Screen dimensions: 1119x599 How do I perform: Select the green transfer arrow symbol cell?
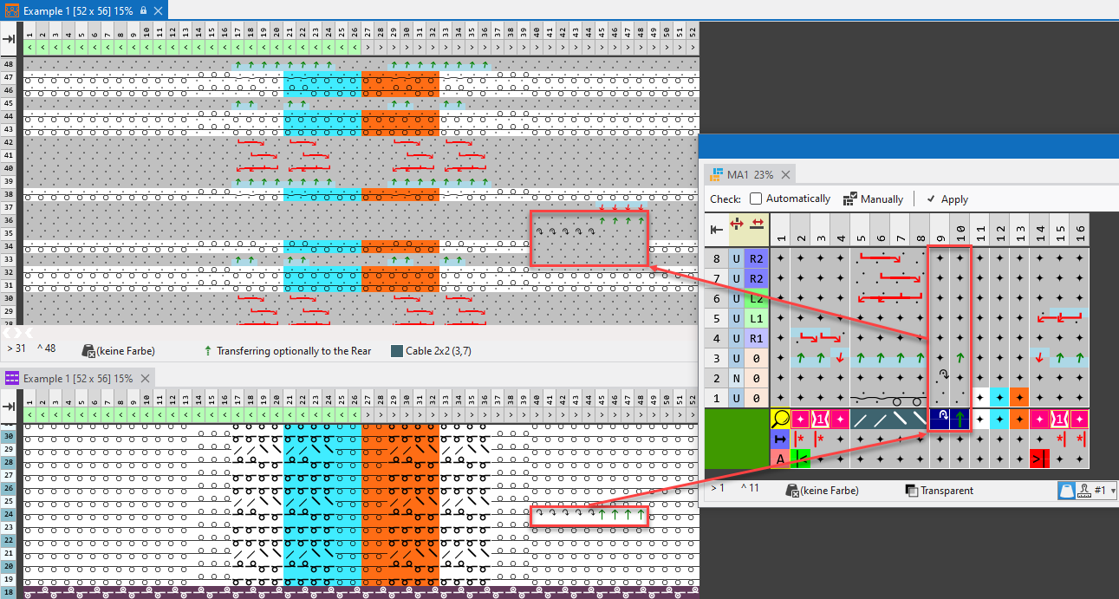point(960,420)
